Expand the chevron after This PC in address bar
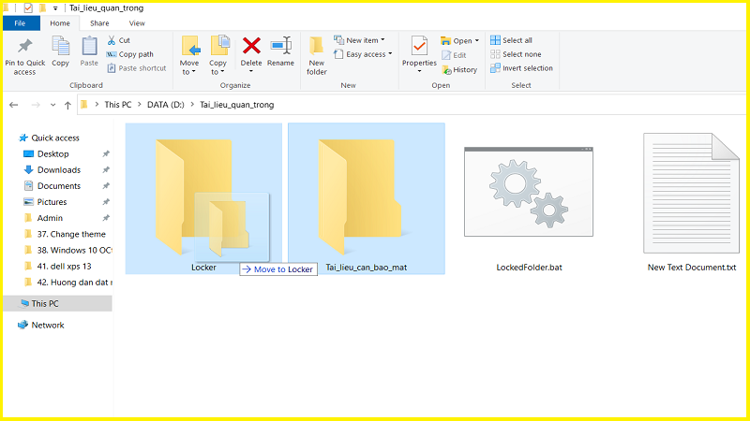Screen dimensions: 750x421 tap(139, 105)
